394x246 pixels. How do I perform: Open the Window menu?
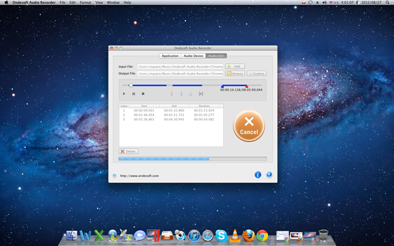[x=113, y=2]
